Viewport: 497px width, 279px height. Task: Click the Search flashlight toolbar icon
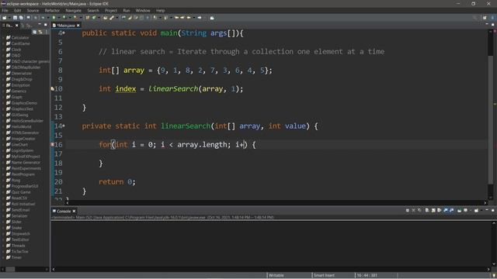112,18
